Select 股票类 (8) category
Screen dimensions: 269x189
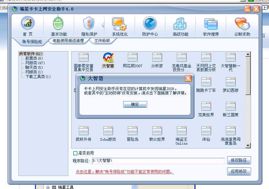(x=34, y=58)
